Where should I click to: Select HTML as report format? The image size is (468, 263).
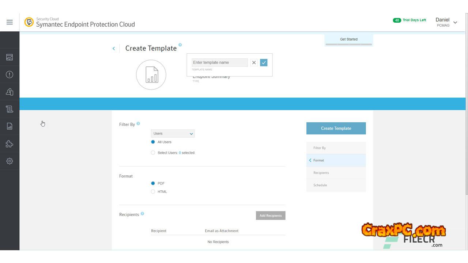tap(153, 192)
